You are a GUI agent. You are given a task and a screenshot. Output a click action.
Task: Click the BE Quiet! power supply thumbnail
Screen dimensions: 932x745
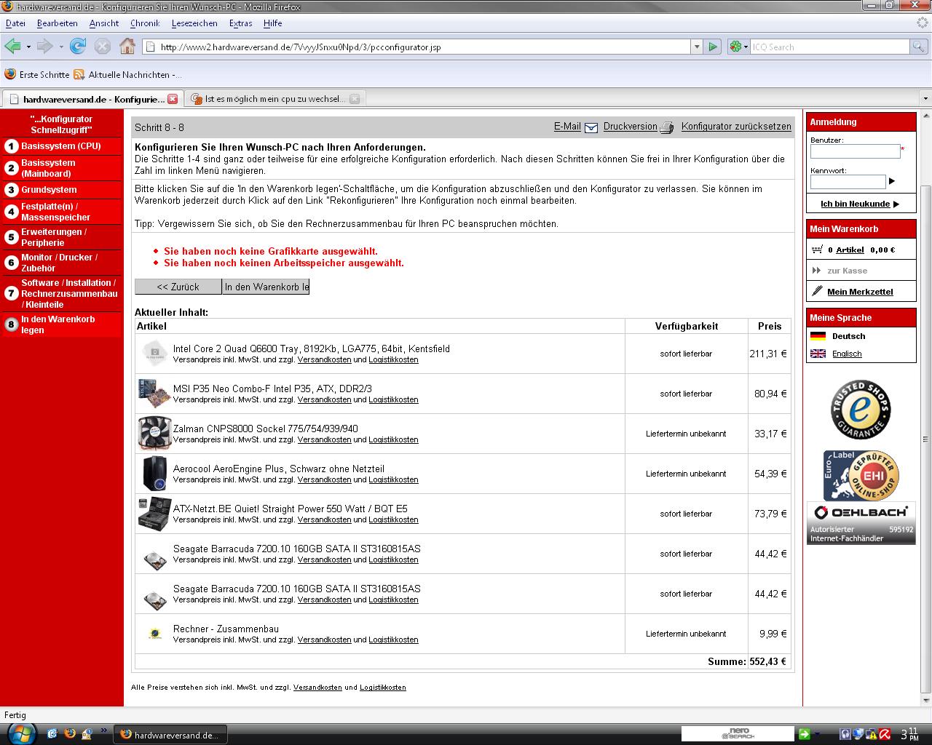154,514
